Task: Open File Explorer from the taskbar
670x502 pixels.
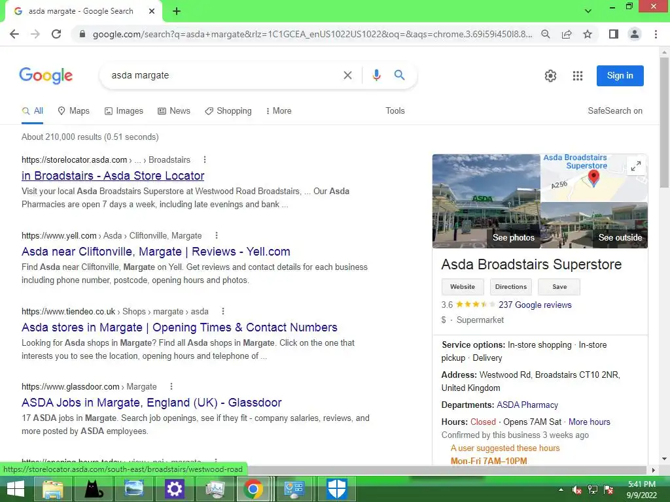Action: click(x=53, y=489)
